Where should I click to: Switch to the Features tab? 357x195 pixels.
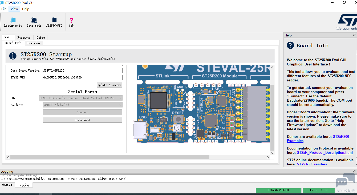click(24, 38)
